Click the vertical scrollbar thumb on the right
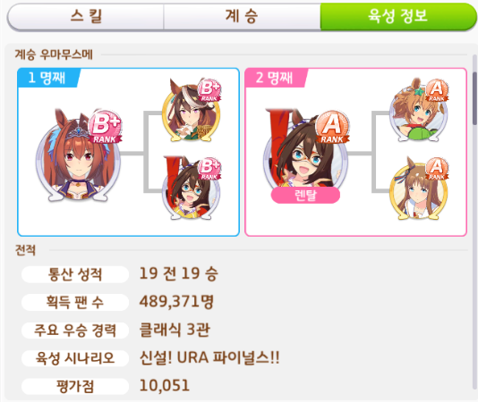The height and width of the screenshot is (402, 478). point(474,98)
